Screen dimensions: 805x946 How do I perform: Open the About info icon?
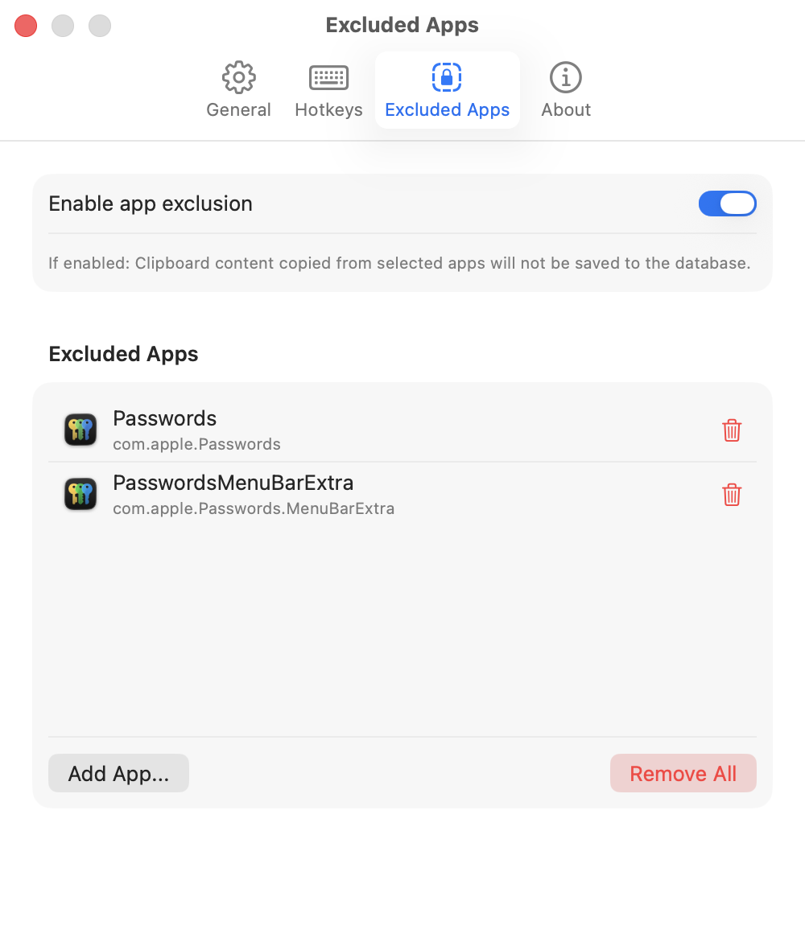tap(566, 78)
